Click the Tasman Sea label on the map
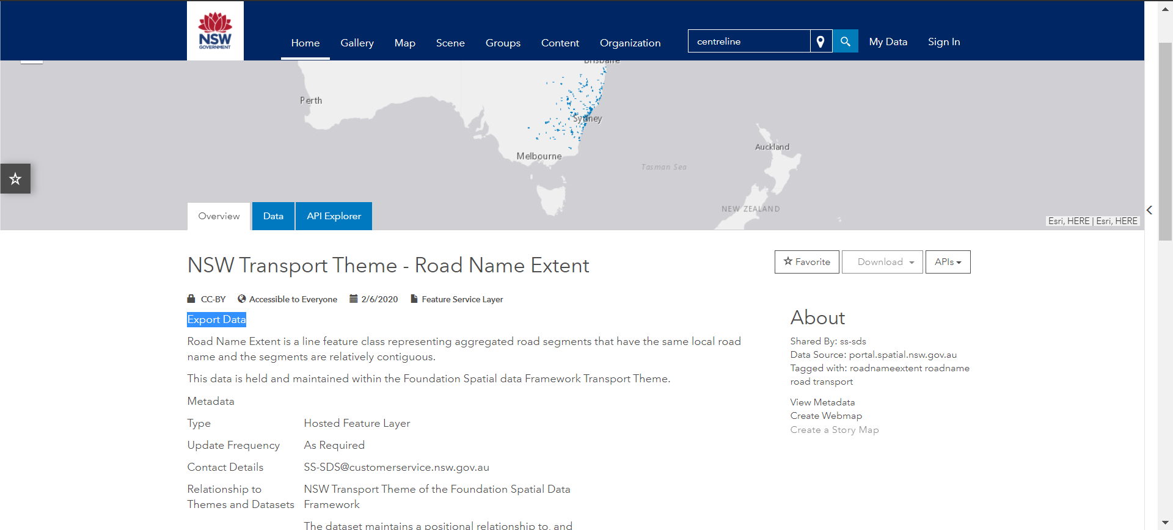 point(664,167)
